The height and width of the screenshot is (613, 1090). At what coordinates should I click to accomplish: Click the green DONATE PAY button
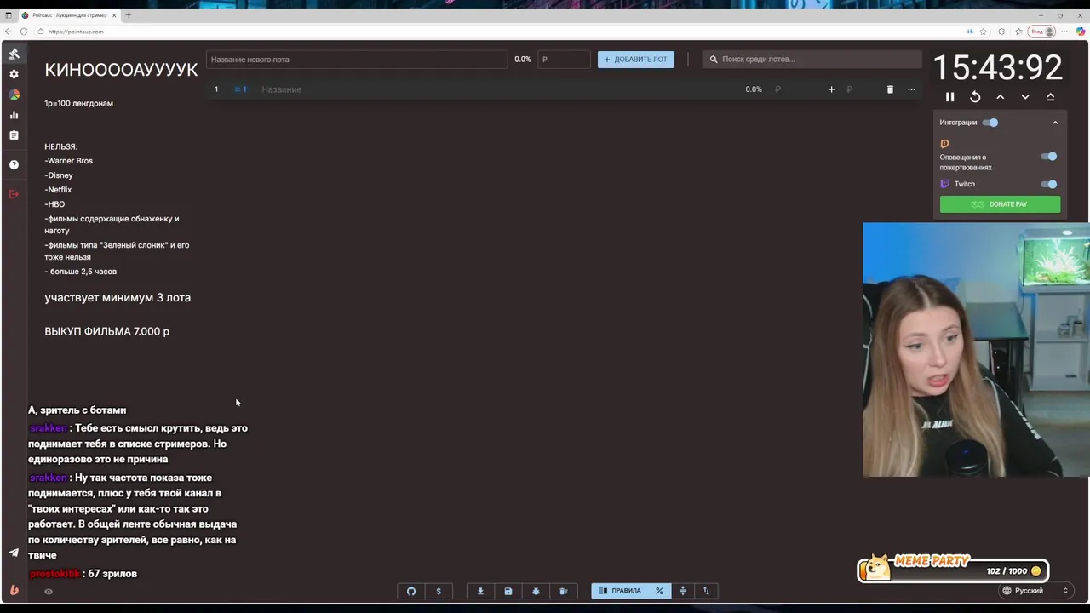point(1000,204)
